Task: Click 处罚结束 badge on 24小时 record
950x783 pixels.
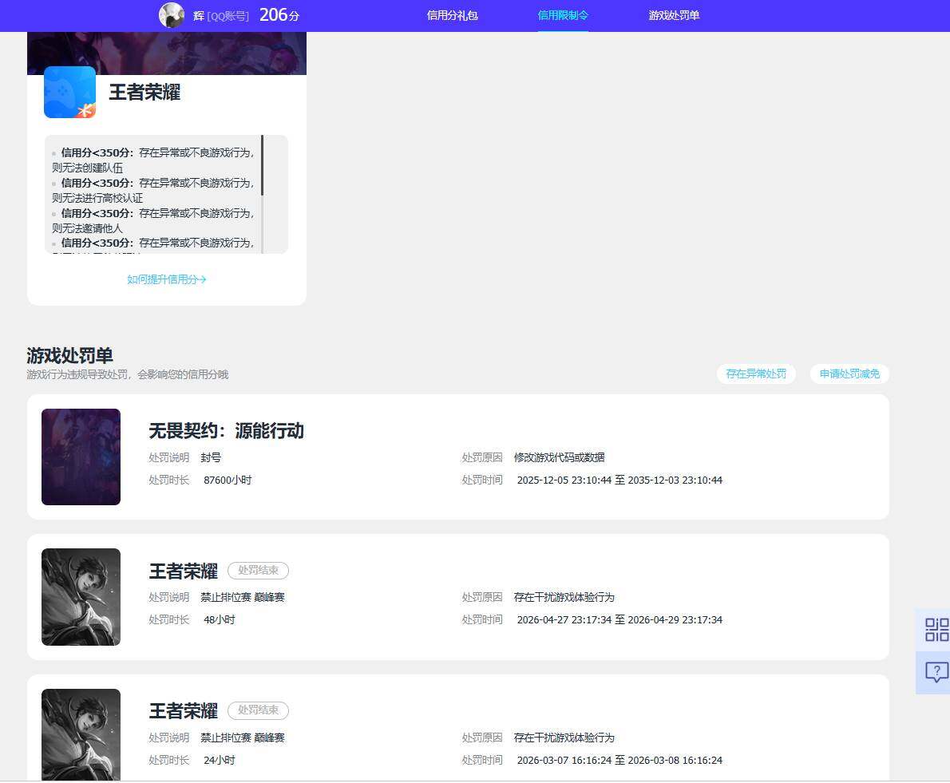Action: click(x=258, y=710)
